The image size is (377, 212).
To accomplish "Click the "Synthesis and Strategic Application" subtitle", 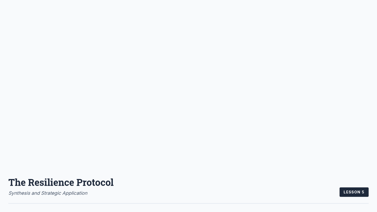I will click(x=48, y=193).
